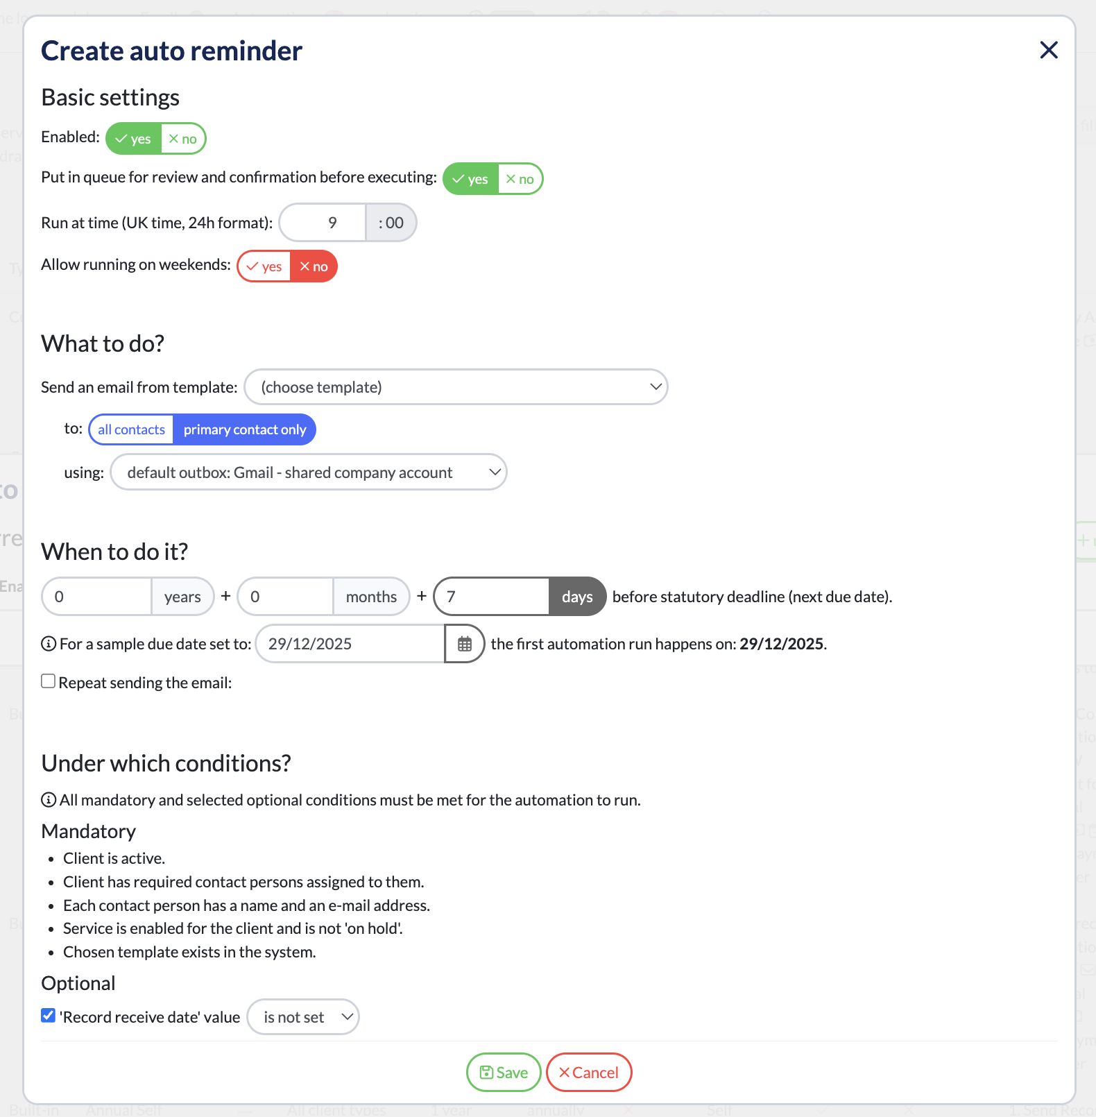Open the calendar date picker icon
Image resolution: width=1096 pixels, height=1117 pixels.
point(464,645)
